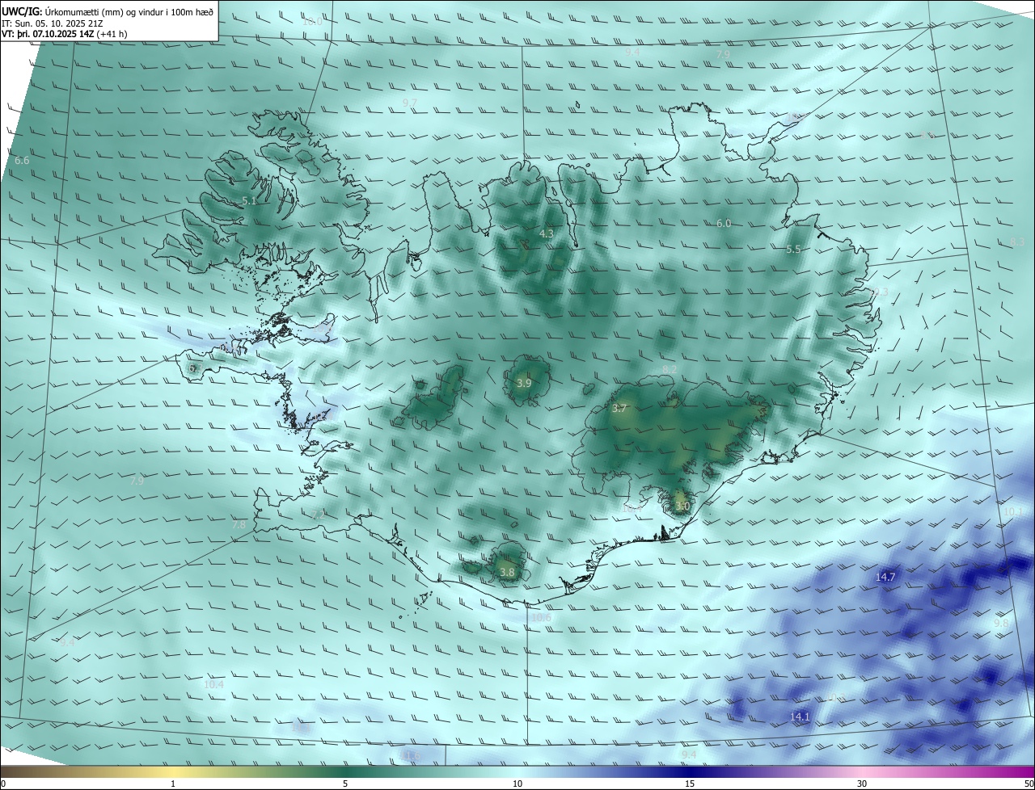1035x790 pixels.
Task: Click the 3.7 value on Vatnajökull
Action: pos(619,409)
